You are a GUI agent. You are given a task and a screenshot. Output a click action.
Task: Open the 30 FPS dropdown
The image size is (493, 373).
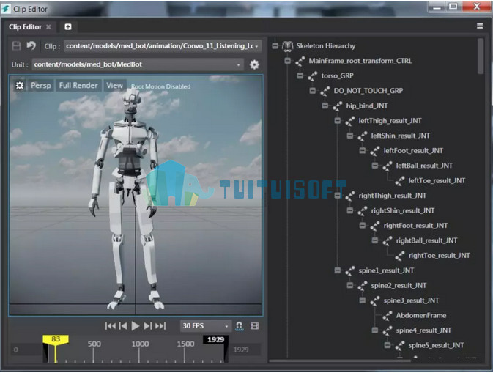206,326
